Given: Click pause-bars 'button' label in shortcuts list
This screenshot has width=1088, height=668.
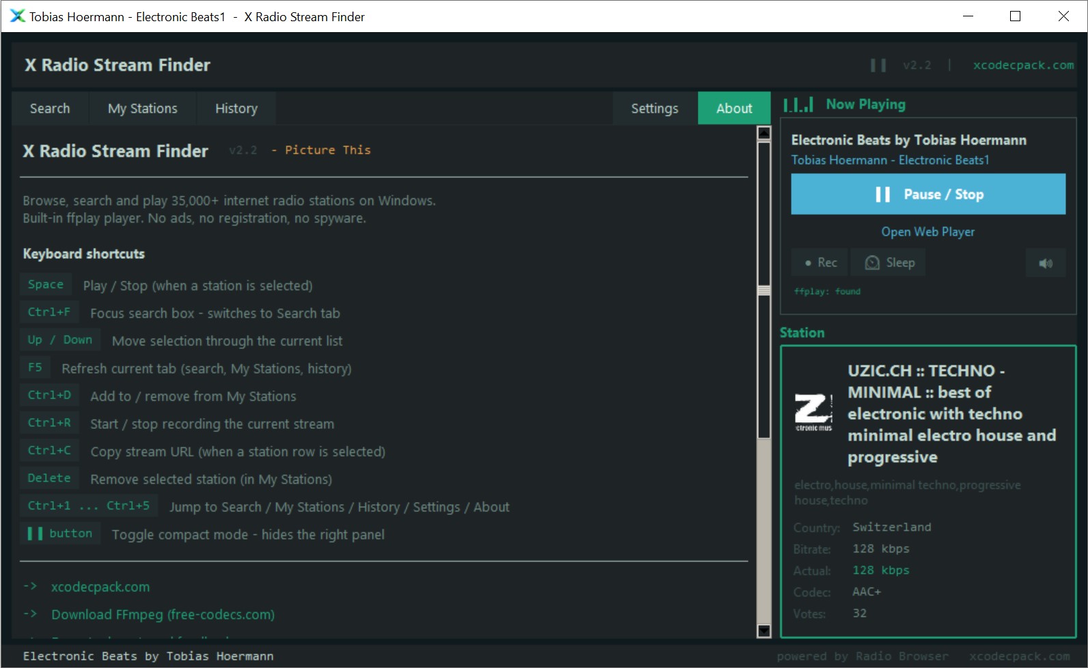Looking at the screenshot, I should click(x=60, y=533).
